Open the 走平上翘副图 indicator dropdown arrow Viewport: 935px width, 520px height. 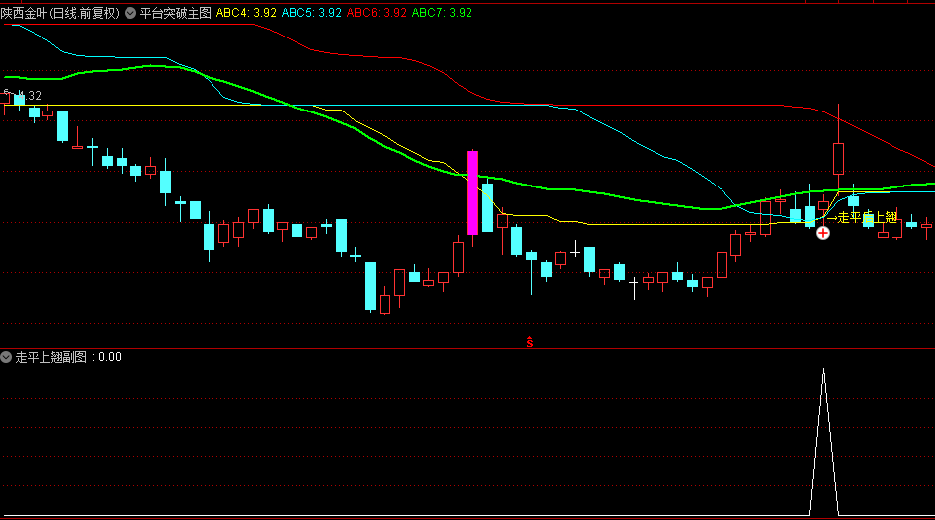[x=6, y=357]
